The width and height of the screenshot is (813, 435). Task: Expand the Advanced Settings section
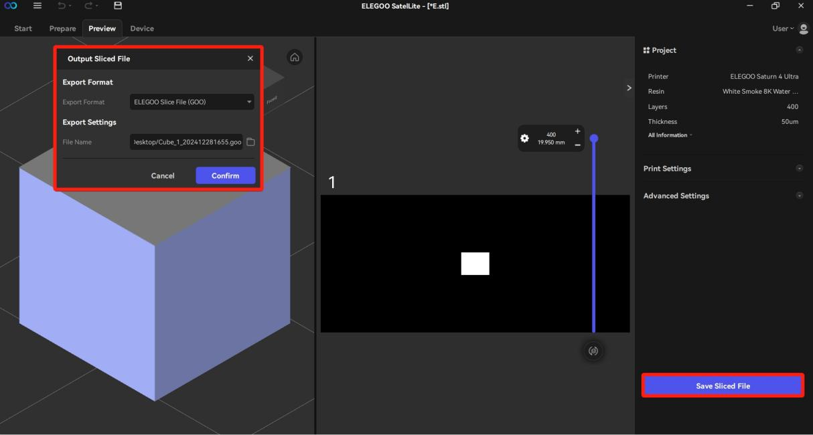pyautogui.click(x=799, y=196)
